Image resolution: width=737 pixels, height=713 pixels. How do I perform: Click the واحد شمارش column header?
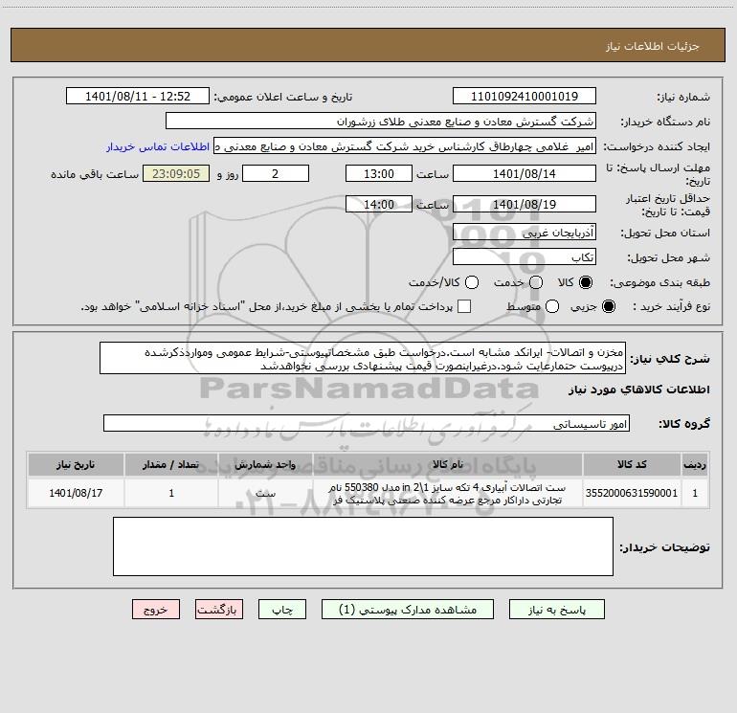click(x=265, y=464)
